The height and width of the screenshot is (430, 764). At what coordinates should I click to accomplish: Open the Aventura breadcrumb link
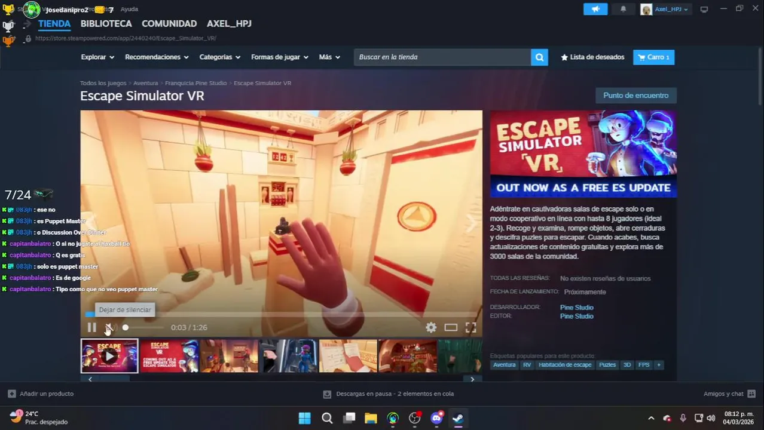(x=146, y=83)
